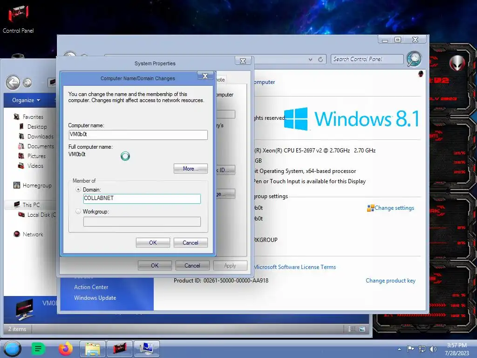Click Search Control Panel box
This screenshot has width=477, height=358.
(367, 59)
